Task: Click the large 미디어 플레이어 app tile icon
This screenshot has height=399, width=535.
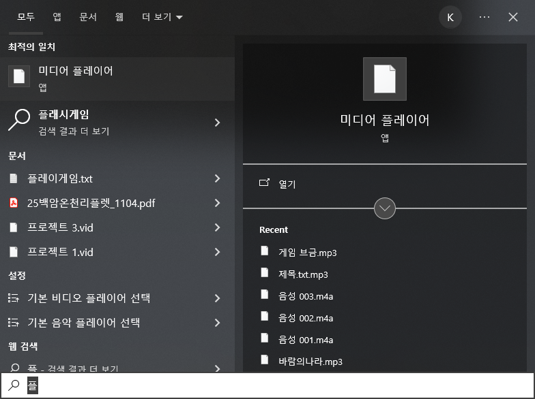Action: 385,79
